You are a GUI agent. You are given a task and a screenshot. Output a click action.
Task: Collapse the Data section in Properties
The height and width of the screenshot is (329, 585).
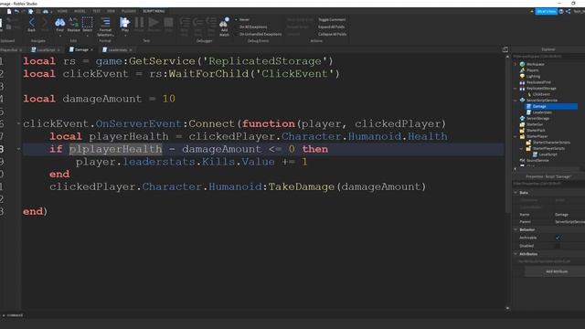(516, 193)
